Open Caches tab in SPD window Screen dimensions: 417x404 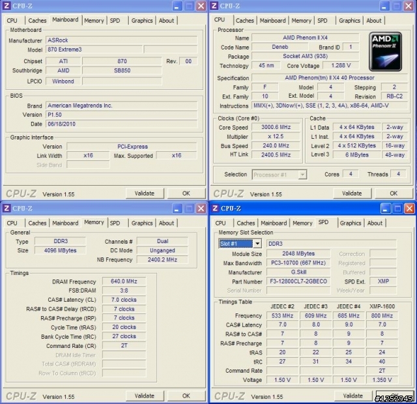point(246,223)
